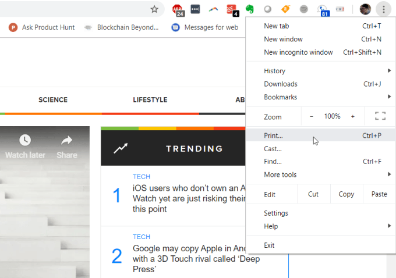Click the Product Hunt bookmark favicon
The image size is (396, 278).
[13, 27]
